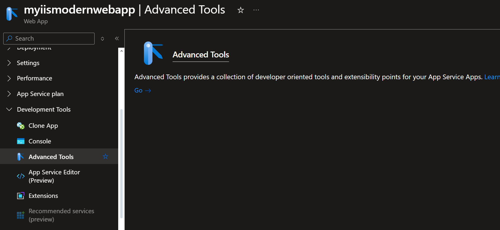
Task: Toggle favorite star on Advanced Tools item
Action: tap(105, 156)
